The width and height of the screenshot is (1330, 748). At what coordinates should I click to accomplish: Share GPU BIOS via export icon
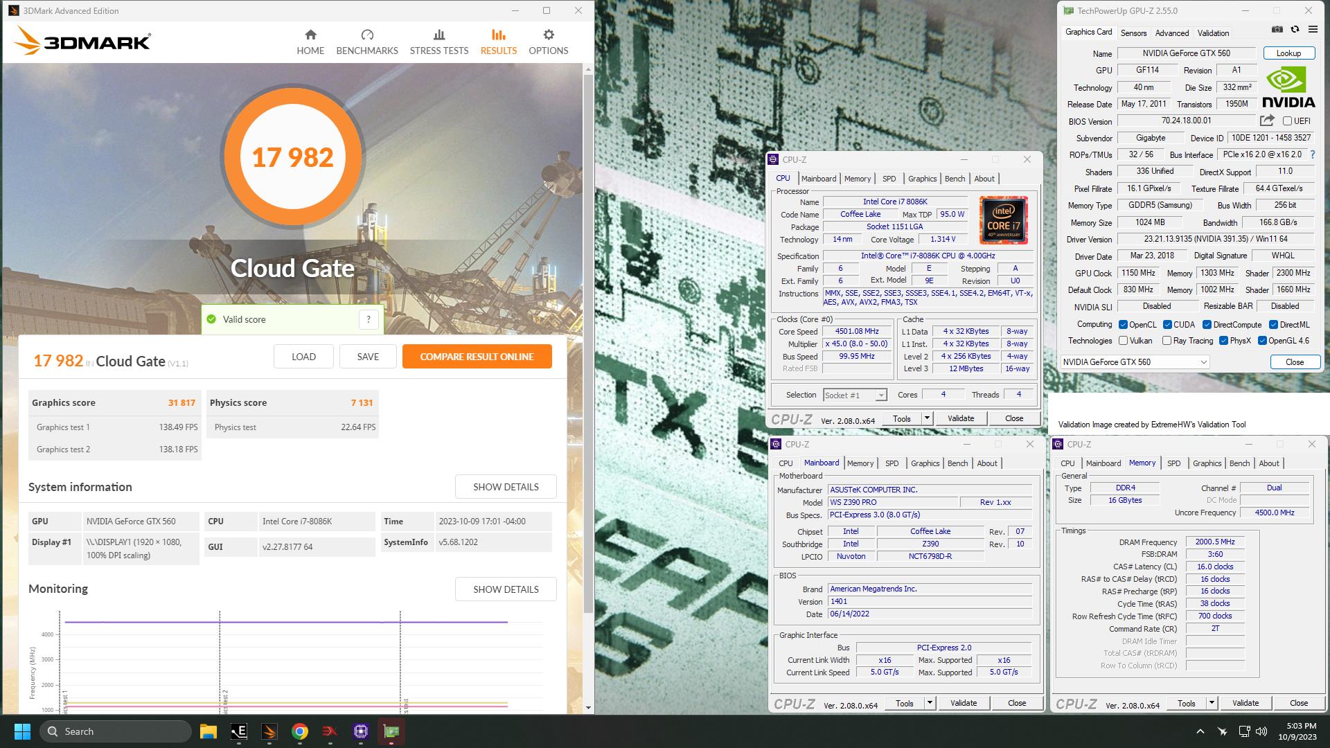click(x=1267, y=121)
